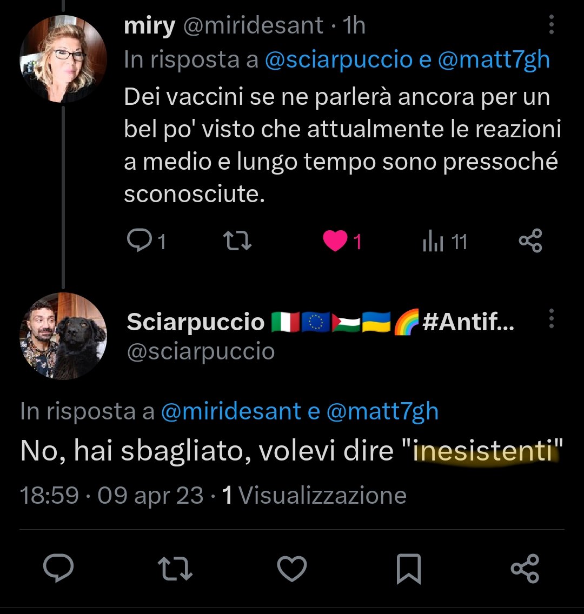584x614 pixels.
Task: Reply to Sciarpuccio's tweet
Action: tap(58, 569)
